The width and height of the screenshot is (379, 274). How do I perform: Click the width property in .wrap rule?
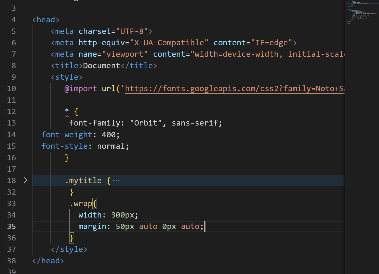(90, 215)
